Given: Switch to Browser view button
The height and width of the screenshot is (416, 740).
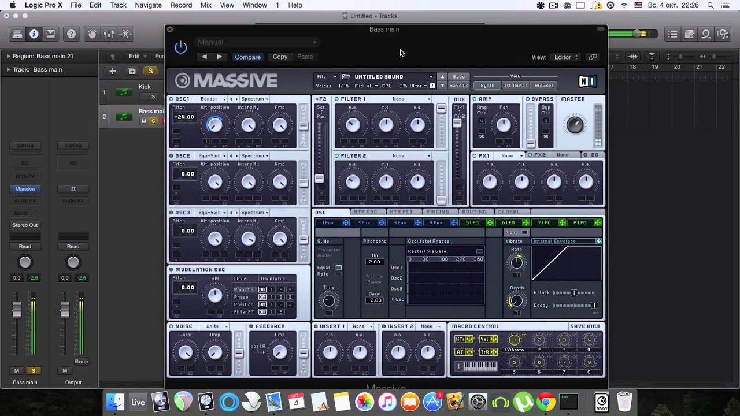Looking at the screenshot, I should pos(544,86).
